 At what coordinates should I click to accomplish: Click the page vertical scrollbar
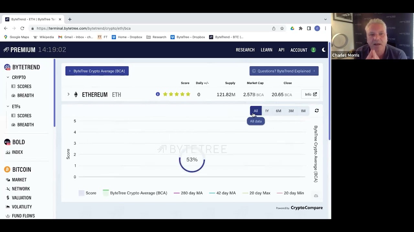click(330, 92)
